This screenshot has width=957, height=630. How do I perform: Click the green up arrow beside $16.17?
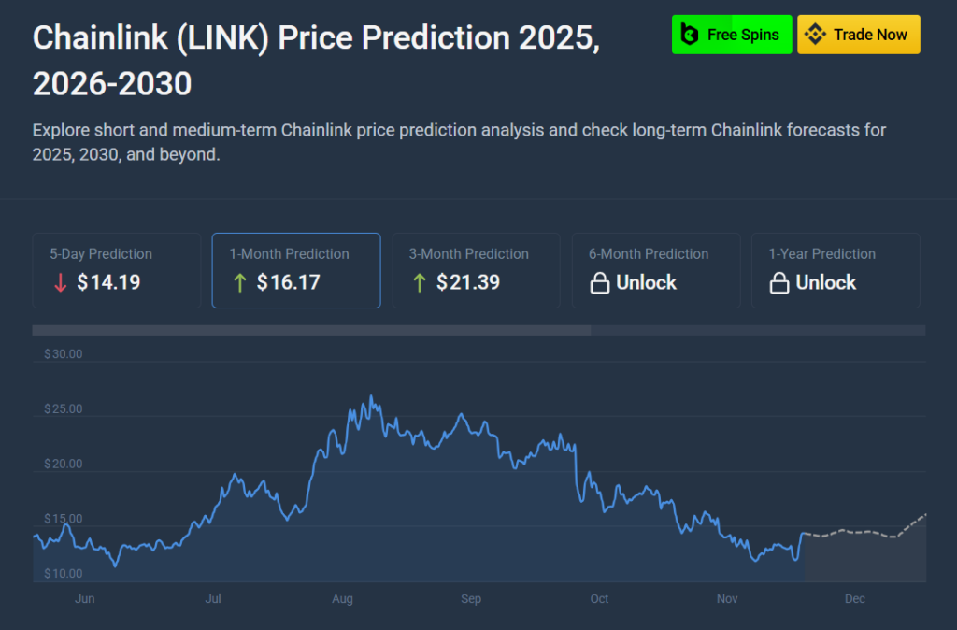click(240, 283)
